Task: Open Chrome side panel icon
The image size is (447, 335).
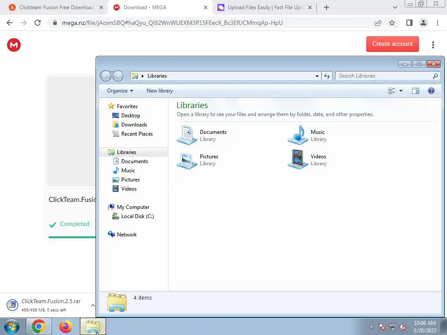Action: coord(409,23)
